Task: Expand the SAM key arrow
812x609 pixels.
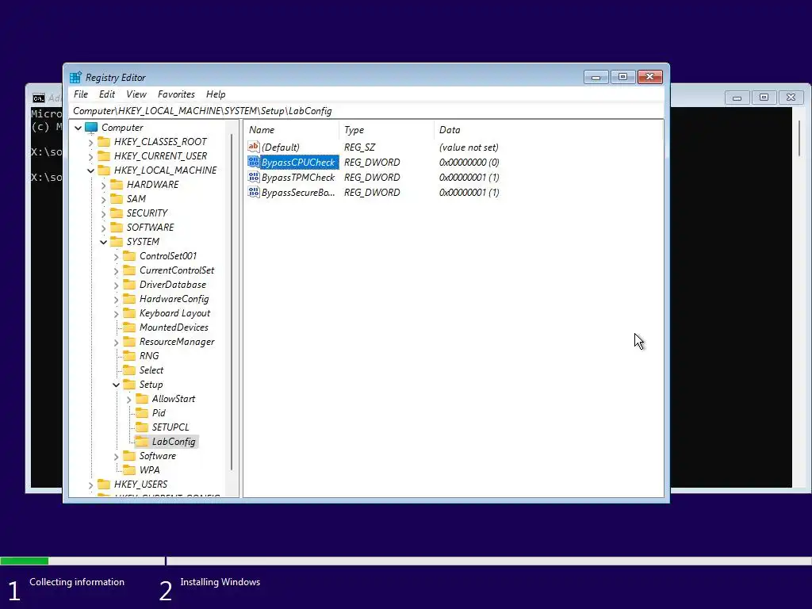Action: point(103,199)
